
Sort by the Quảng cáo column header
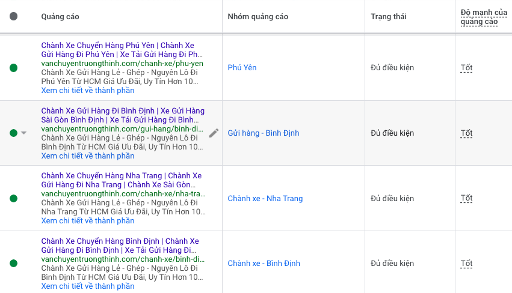[60, 17]
